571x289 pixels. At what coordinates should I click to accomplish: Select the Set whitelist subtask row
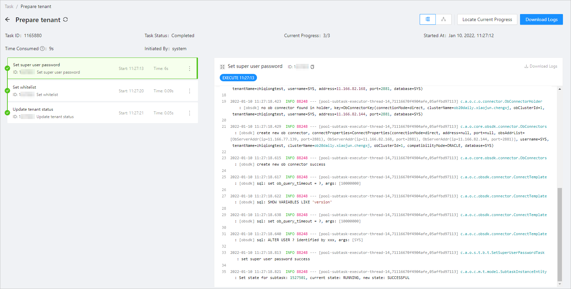(x=102, y=91)
